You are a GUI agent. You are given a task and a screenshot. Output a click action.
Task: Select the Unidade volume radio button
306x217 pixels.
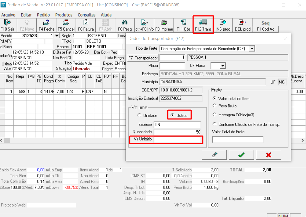tap(139, 116)
